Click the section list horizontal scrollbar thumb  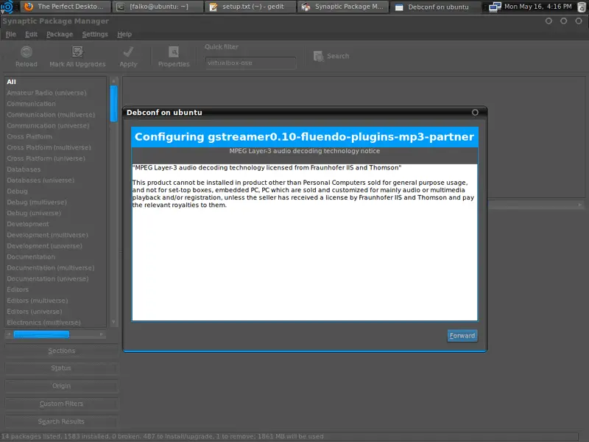pos(41,334)
